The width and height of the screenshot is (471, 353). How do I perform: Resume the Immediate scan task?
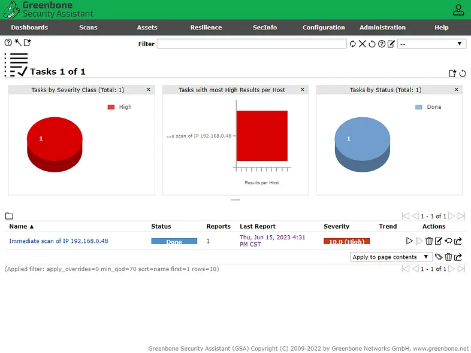coord(419,241)
